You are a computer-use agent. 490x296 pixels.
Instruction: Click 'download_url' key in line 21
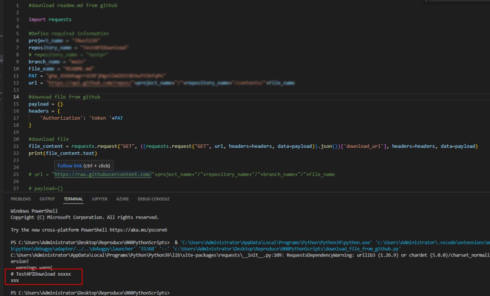pos(364,146)
